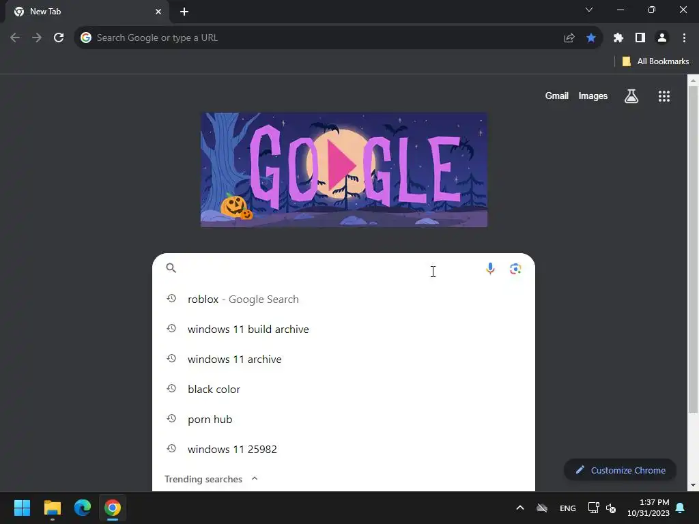Viewport: 699px width, 524px height.
Task: Open the clock and date panel
Action: (x=648, y=508)
